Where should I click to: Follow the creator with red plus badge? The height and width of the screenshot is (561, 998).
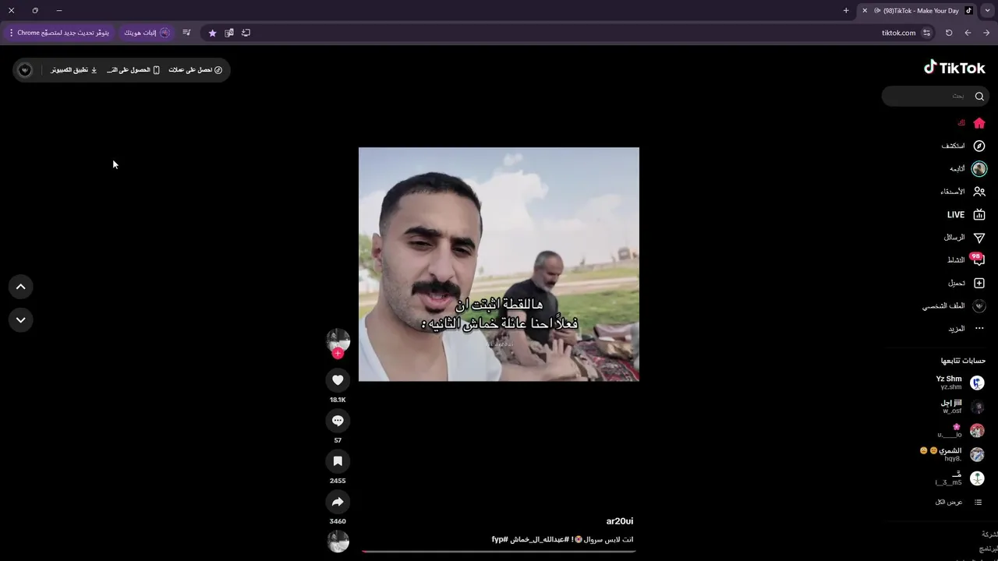pos(338,353)
